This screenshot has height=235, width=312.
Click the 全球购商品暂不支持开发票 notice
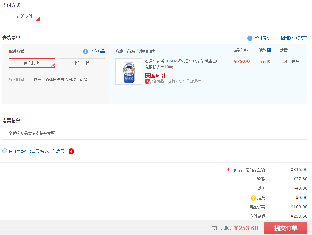(x=32, y=133)
